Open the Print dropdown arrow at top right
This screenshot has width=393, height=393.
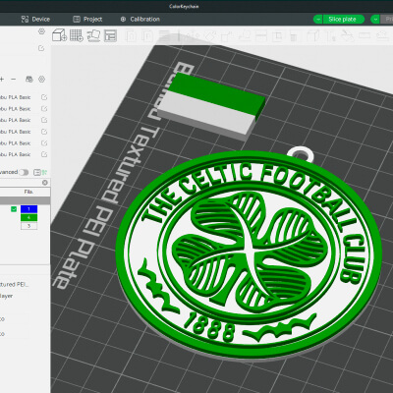click(375, 20)
